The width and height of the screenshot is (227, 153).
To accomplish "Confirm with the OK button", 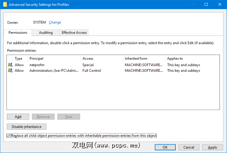I will pos(165,147).
